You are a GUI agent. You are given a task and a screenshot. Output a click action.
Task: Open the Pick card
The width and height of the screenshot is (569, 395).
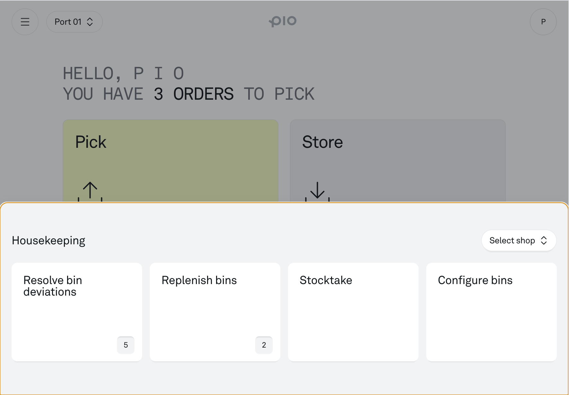pos(171,161)
